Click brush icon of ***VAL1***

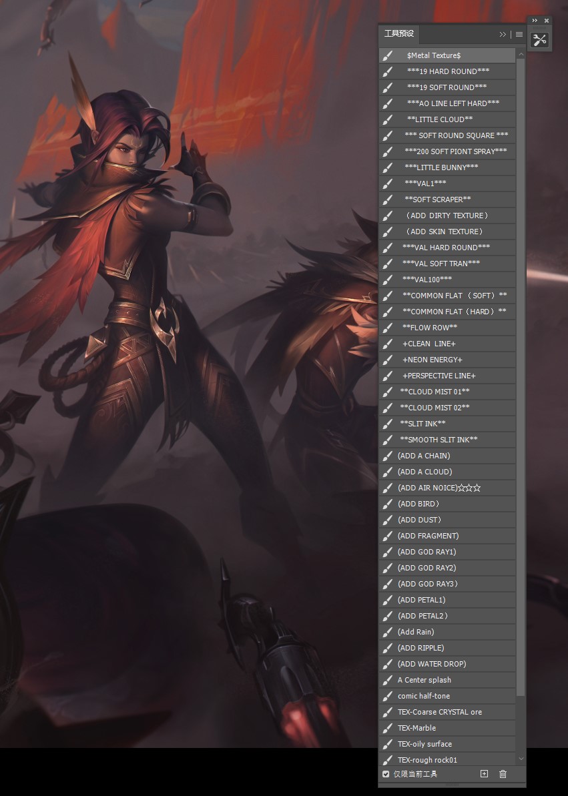[x=388, y=183]
